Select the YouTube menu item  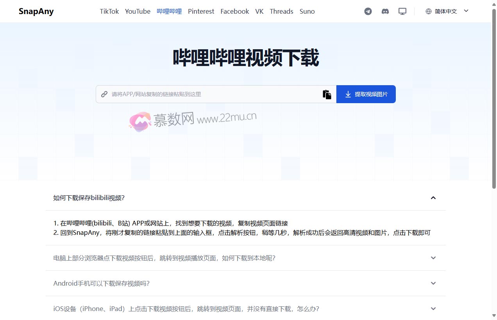(138, 11)
